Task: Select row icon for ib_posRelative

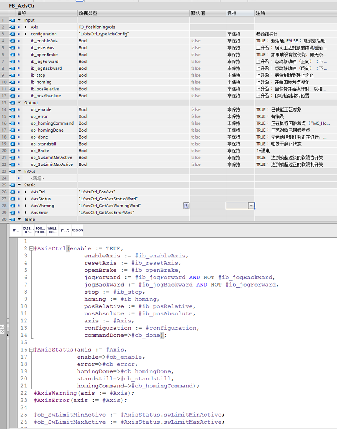Action: tap(12, 89)
